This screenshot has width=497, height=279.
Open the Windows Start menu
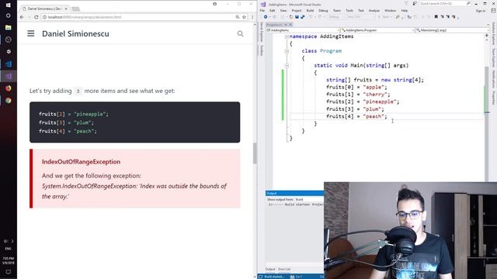[x=9, y=5]
